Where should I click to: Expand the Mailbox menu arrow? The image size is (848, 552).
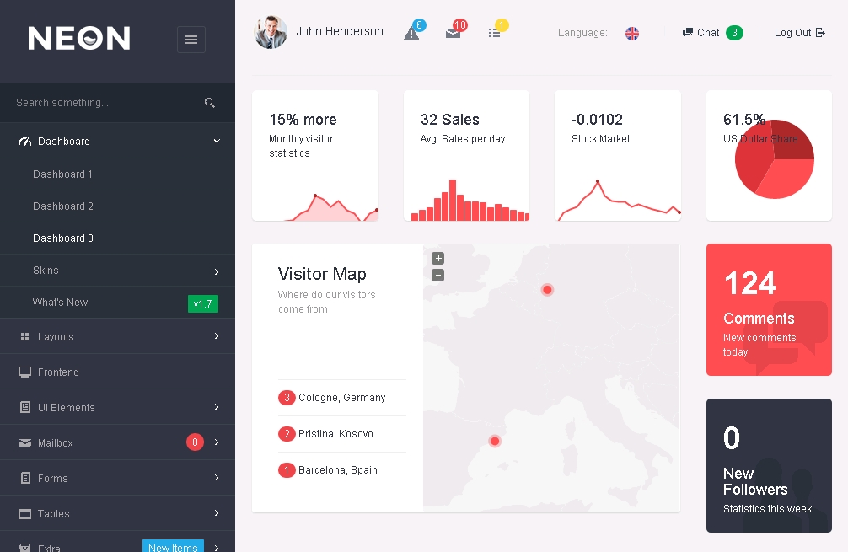(217, 442)
